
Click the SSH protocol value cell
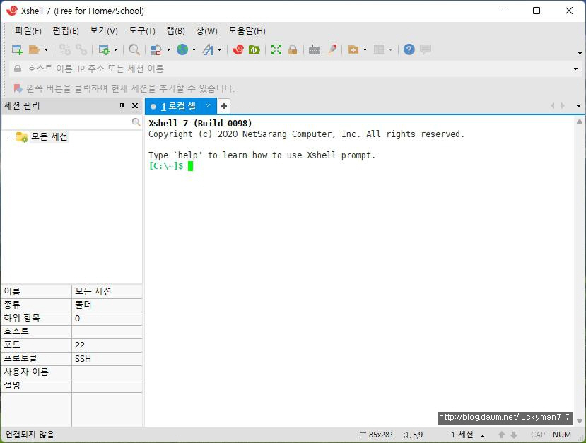[107, 359]
